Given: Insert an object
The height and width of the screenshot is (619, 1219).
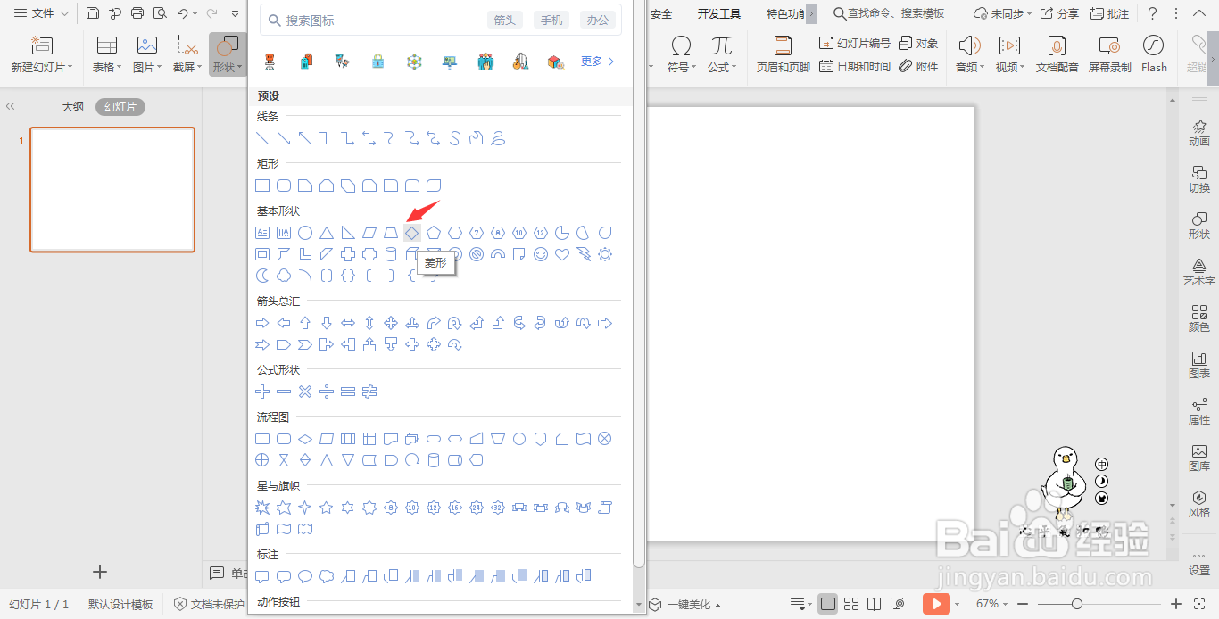Looking at the screenshot, I should coord(918,43).
